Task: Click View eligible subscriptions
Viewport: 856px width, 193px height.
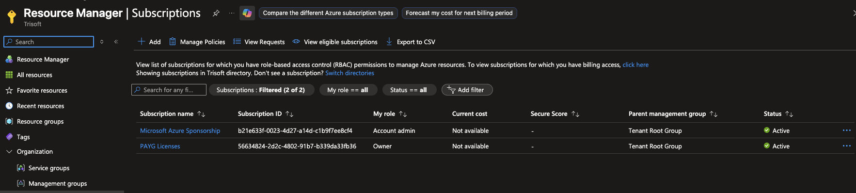Action: click(x=335, y=42)
